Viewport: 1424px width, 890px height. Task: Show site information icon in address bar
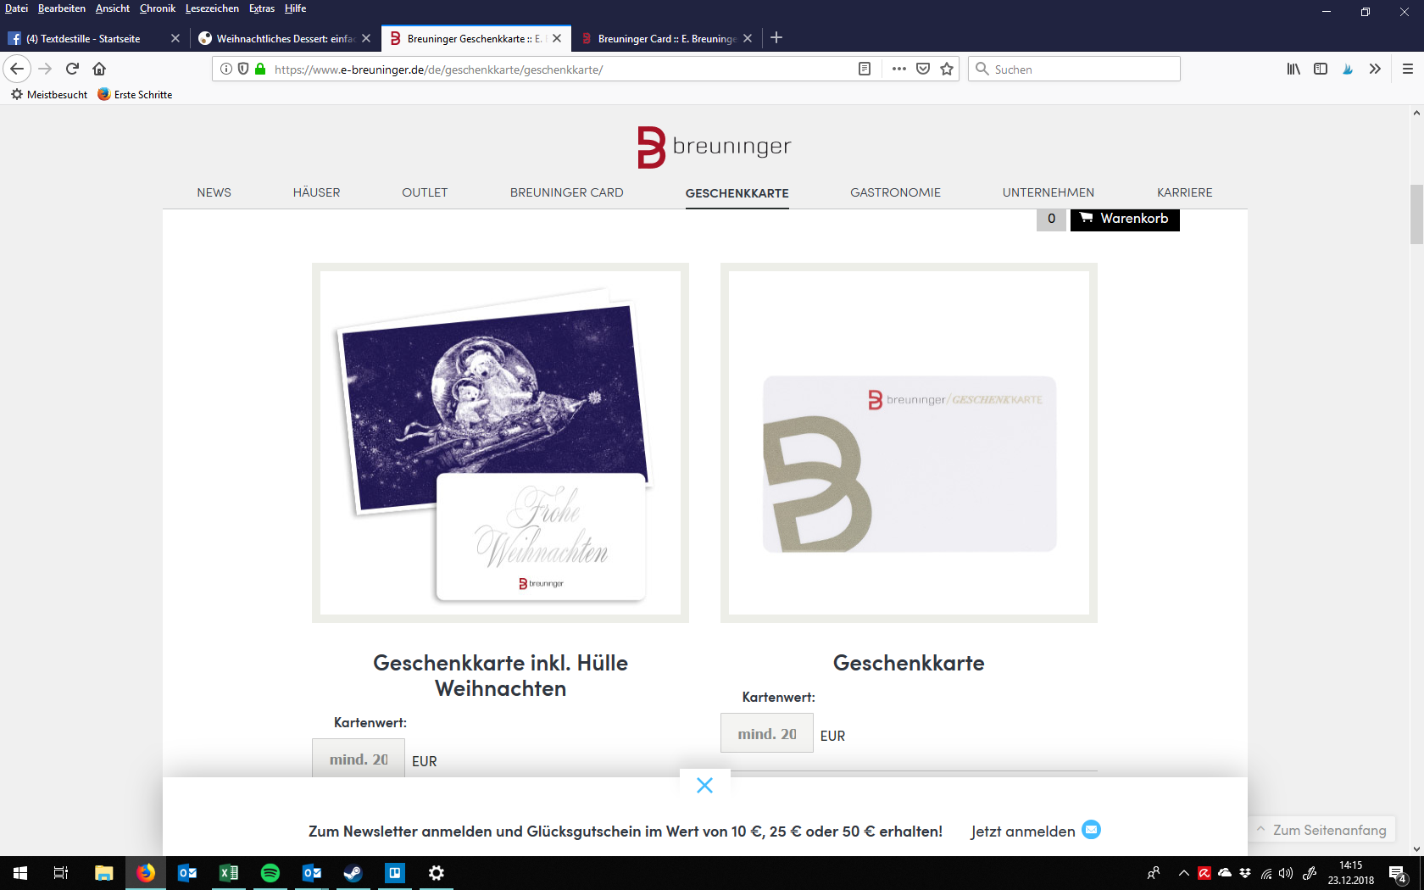click(226, 69)
